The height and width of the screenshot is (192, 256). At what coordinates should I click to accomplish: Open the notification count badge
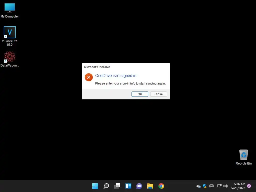tap(249, 186)
